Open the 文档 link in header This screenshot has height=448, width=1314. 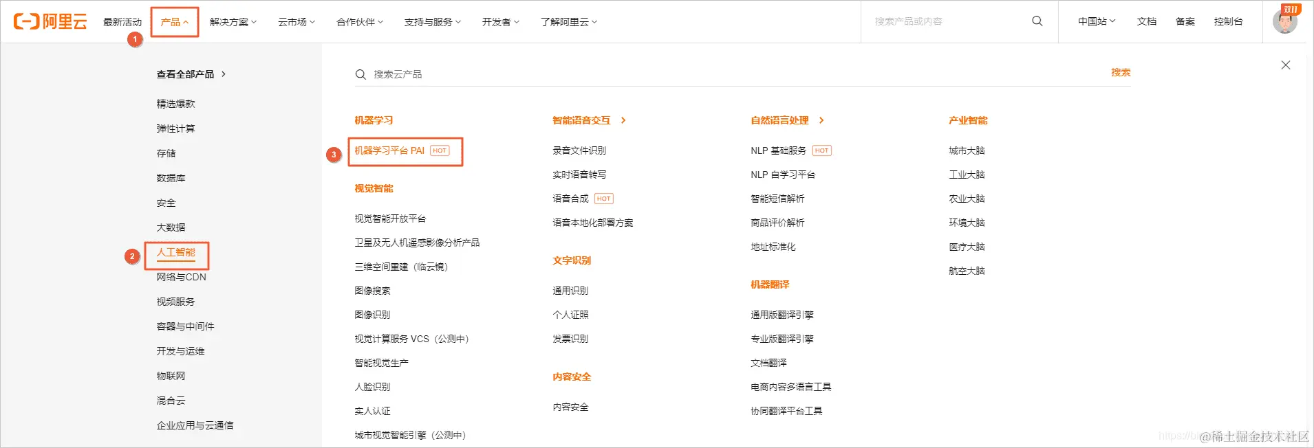tap(1147, 21)
